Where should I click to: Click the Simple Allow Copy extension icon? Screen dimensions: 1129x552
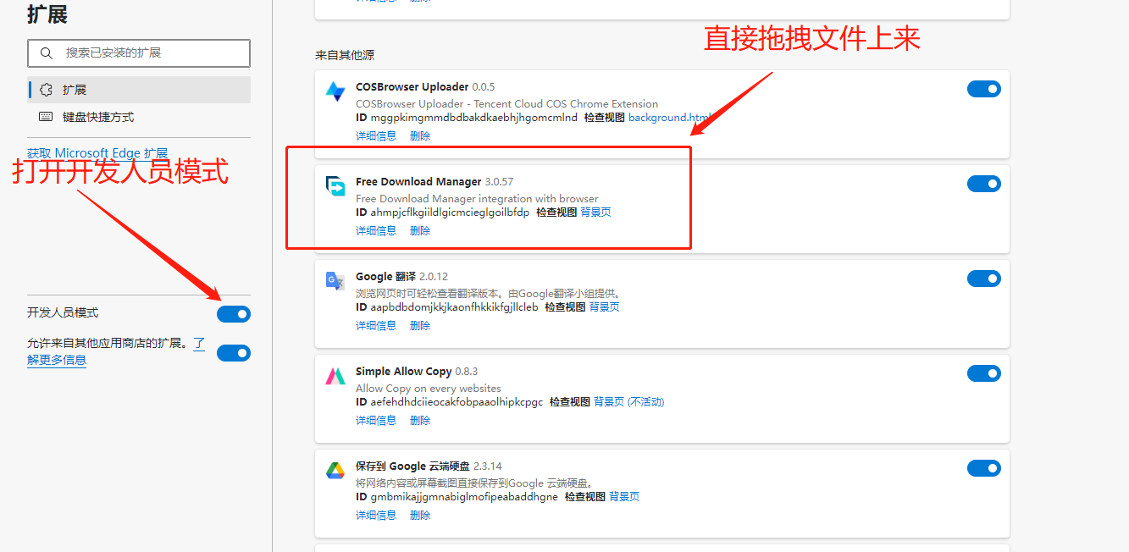(x=335, y=374)
